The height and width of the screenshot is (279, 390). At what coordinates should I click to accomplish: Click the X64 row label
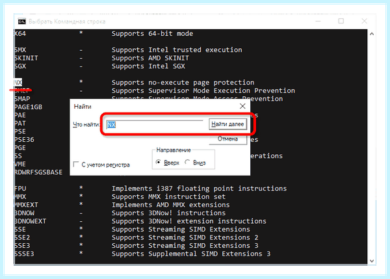pos(20,33)
